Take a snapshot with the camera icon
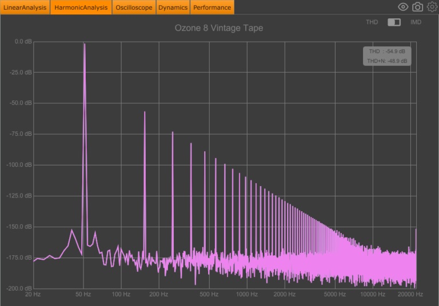This screenshot has width=439, height=306. [417, 7]
